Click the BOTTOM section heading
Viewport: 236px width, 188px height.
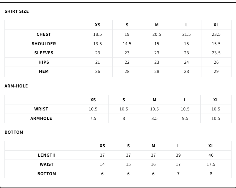[x=14, y=132]
